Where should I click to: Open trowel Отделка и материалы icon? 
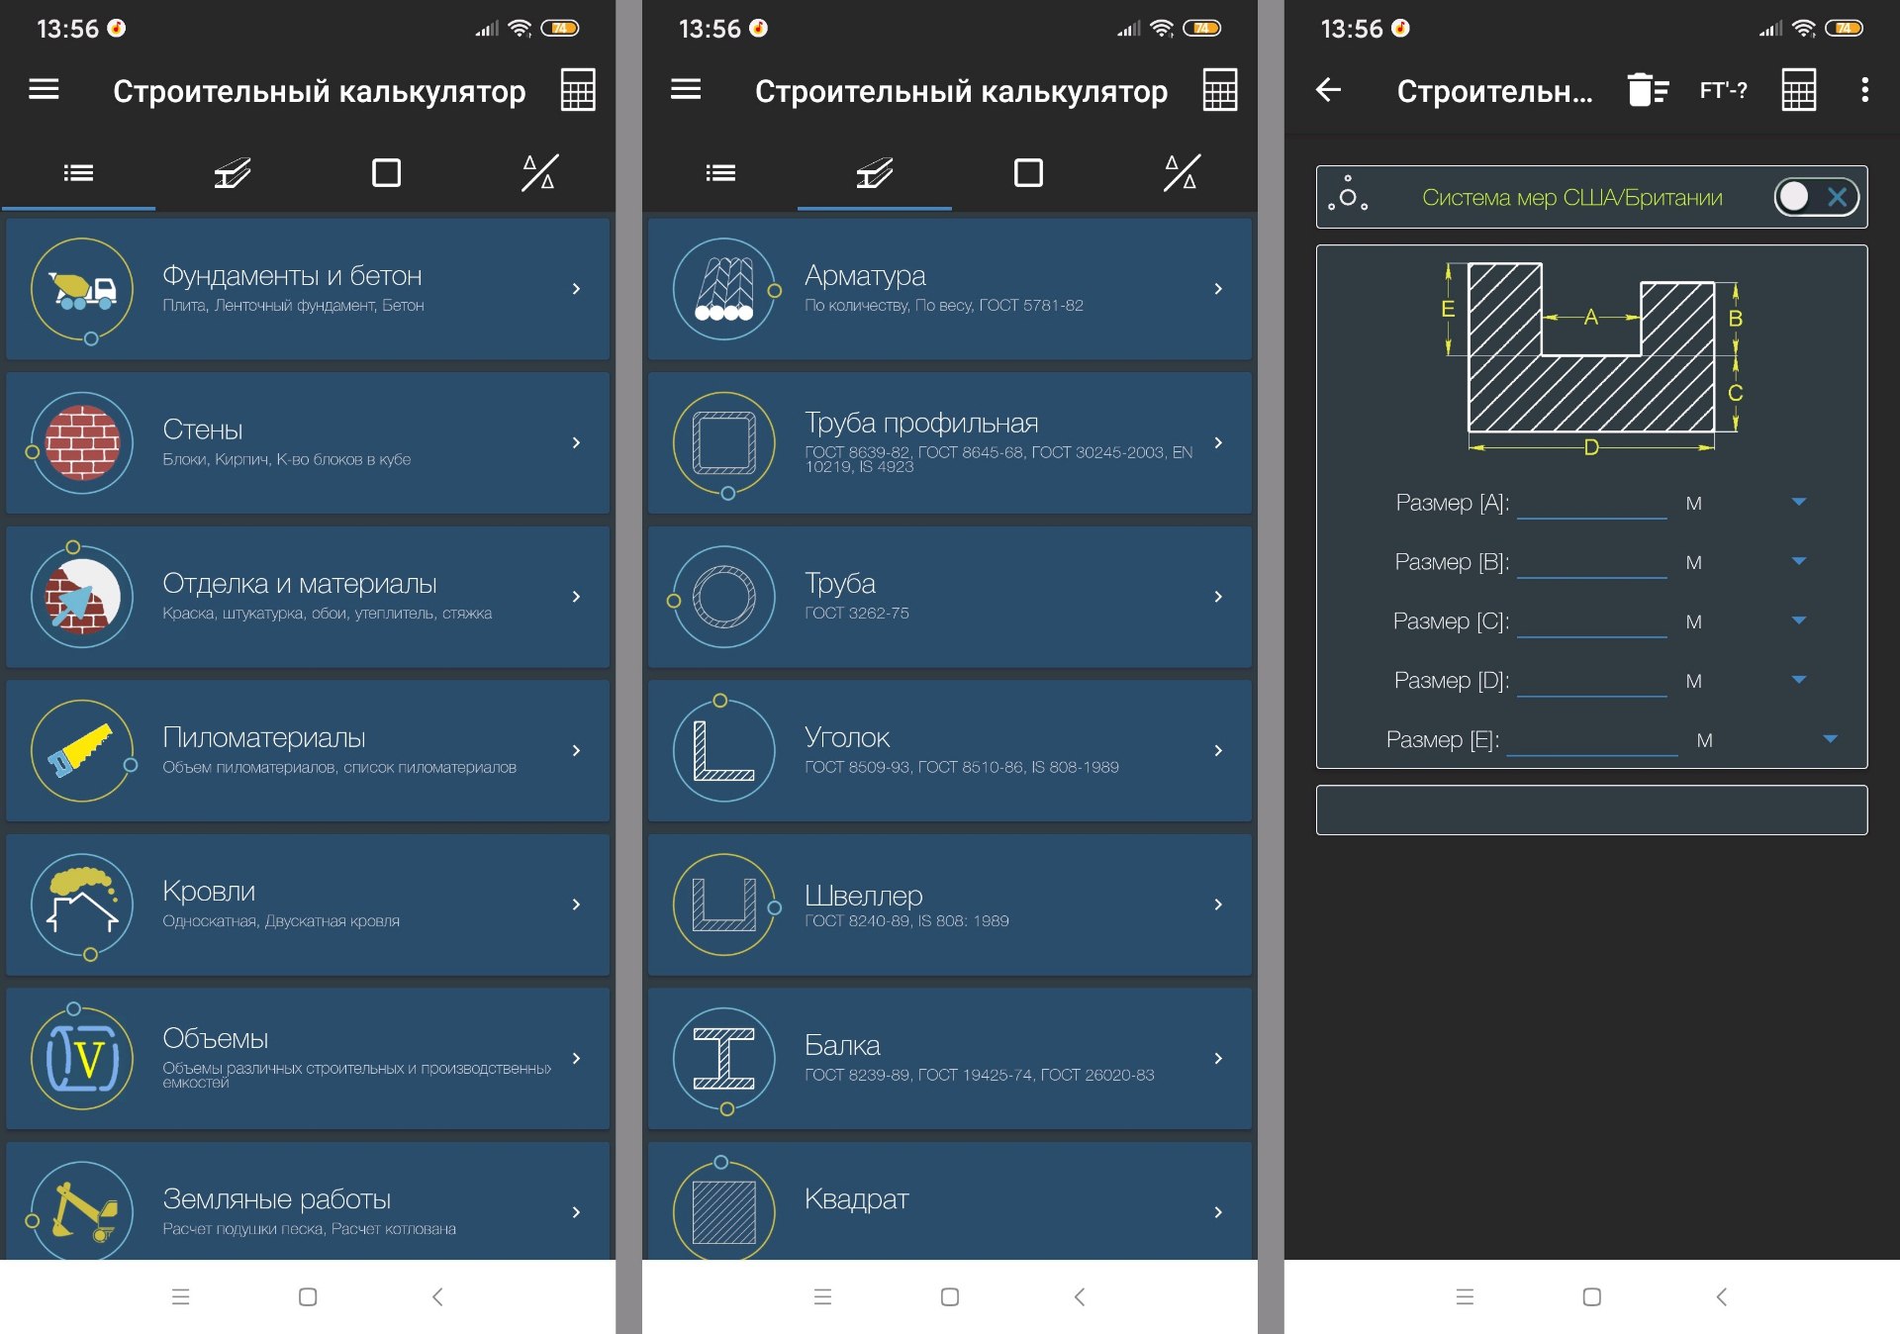[82, 597]
